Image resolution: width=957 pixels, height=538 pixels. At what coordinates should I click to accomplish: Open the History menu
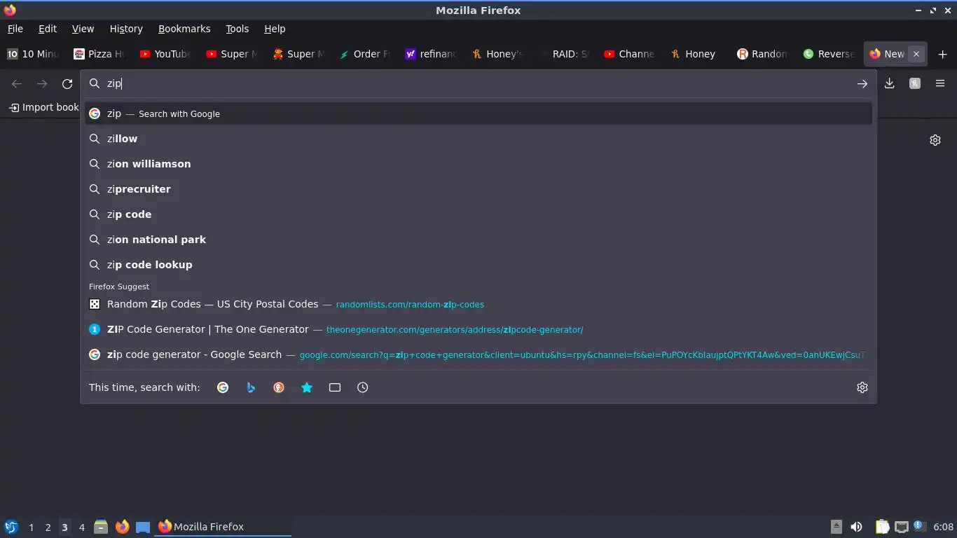pos(126,29)
